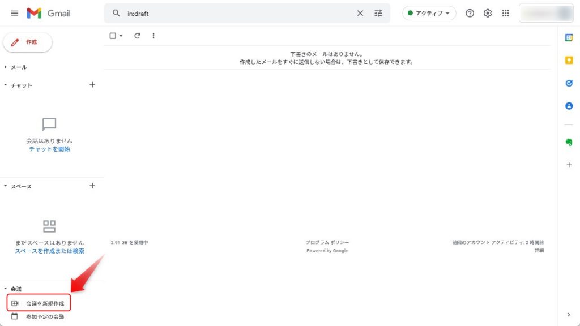Click スペースを作成または検索 link

click(x=50, y=251)
